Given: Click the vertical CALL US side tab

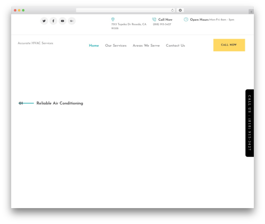Looking at the screenshot, I should click(250, 123).
